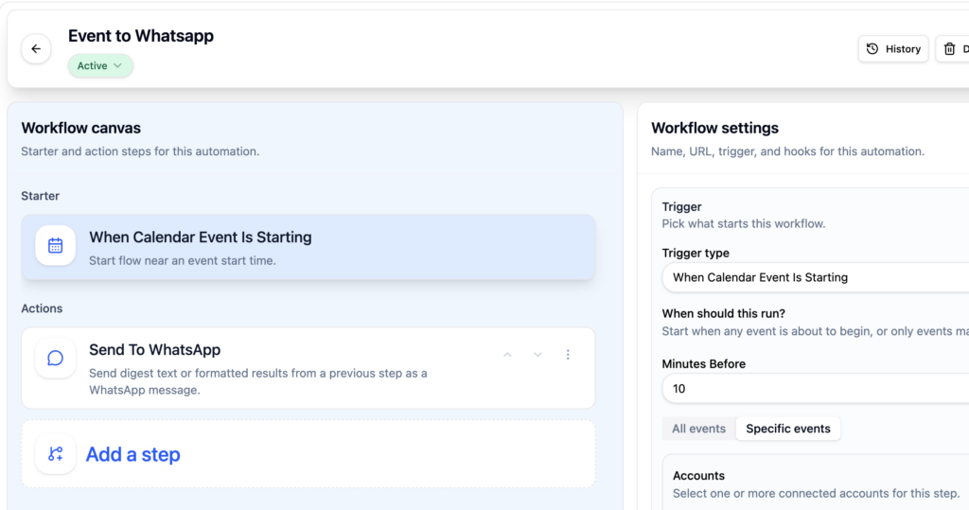Expand the Trigger type dropdown
969x510 pixels.
[814, 277]
